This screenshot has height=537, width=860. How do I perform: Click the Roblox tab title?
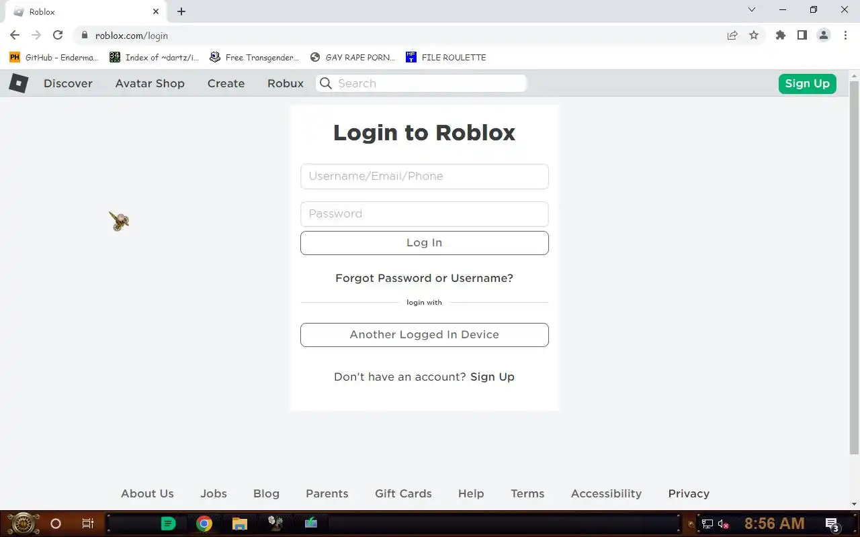(x=42, y=11)
